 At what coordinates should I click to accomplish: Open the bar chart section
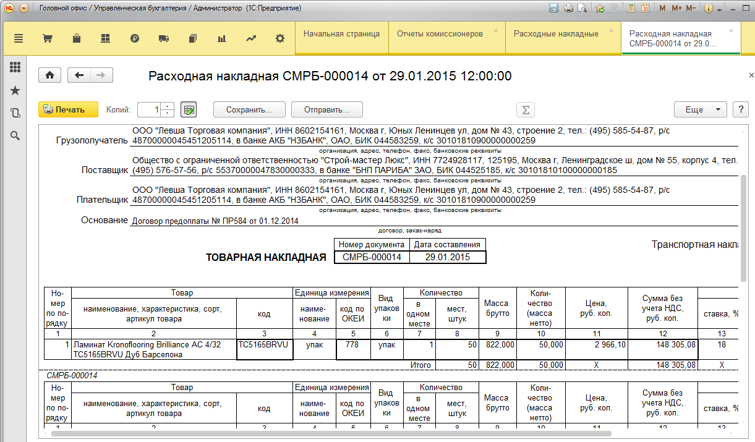click(221, 38)
